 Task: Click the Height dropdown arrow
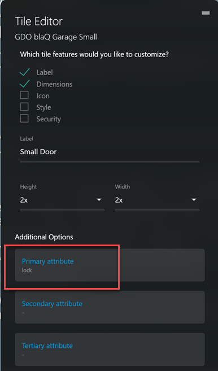pyautogui.click(x=99, y=200)
